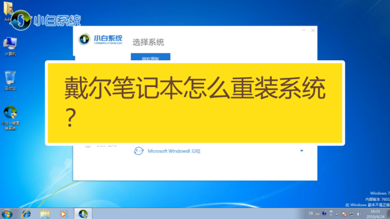The height and width of the screenshot is (219, 390).
Task: Click the CH language indicator in tray
Action: pos(311,214)
